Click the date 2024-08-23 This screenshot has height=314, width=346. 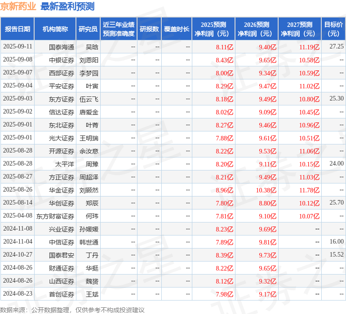point(18,293)
